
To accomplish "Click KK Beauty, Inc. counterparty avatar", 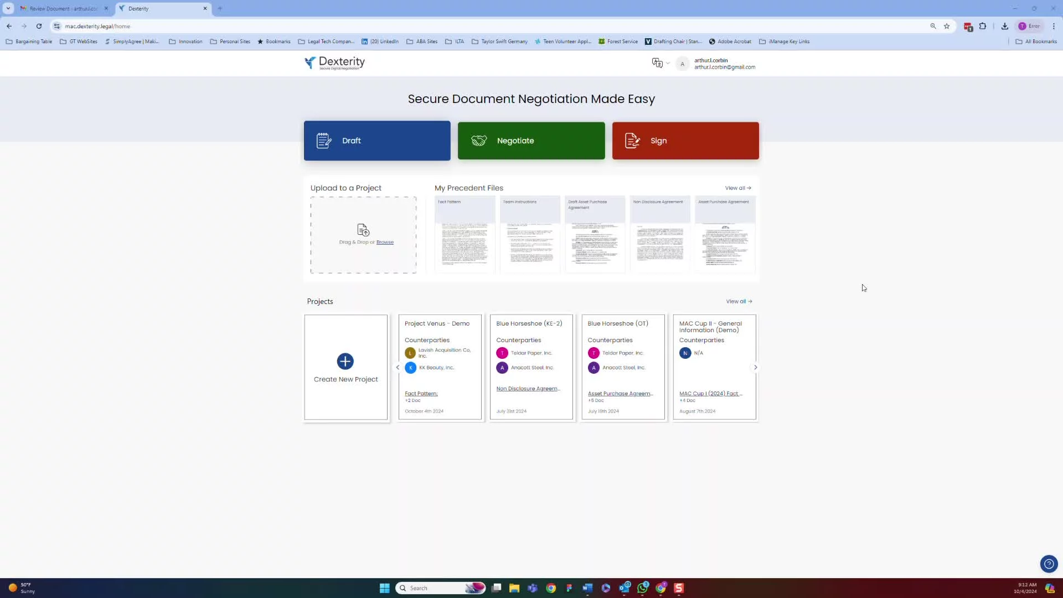I will [x=410, y=368].
